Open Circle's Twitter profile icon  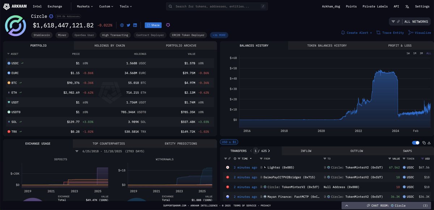129,25
